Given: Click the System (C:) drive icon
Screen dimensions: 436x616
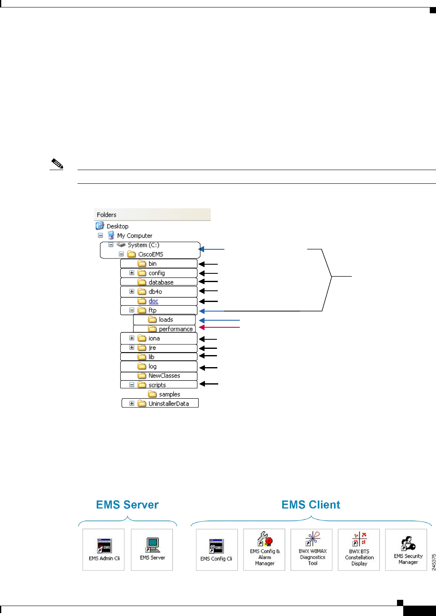Looking at the screenshot, I should coord(121,245).
